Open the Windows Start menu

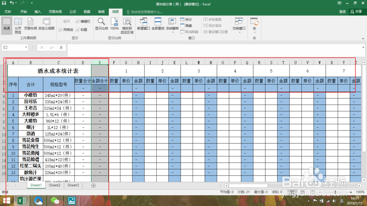click(7, 201)
